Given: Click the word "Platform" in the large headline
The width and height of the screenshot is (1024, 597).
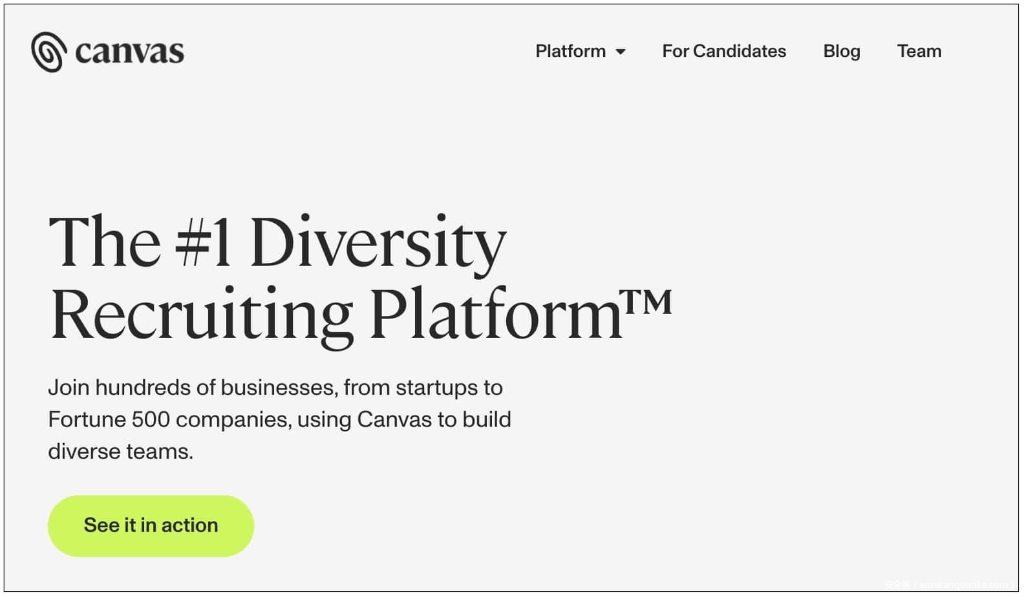Looking at the screenshot, I should (x=495, y=314).
